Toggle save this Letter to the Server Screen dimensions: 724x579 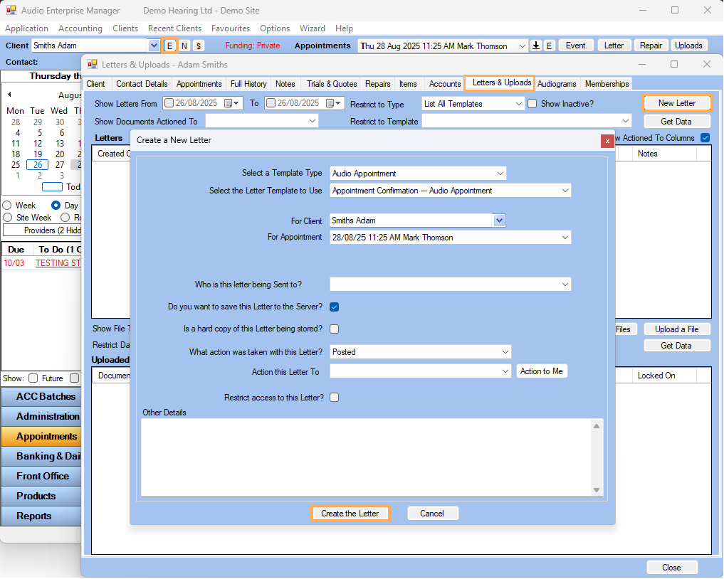coord(334,307)
